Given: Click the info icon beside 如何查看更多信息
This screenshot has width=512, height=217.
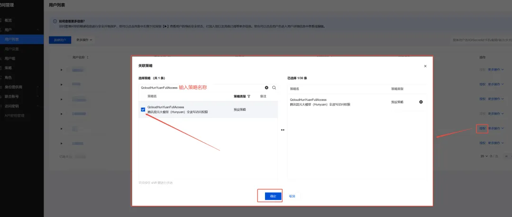Looking at the screenshot, I should coord(55,21).
